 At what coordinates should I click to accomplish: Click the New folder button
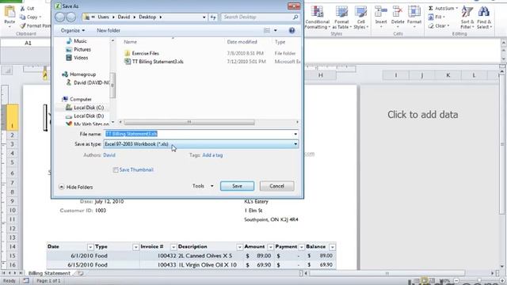[109, 30]
